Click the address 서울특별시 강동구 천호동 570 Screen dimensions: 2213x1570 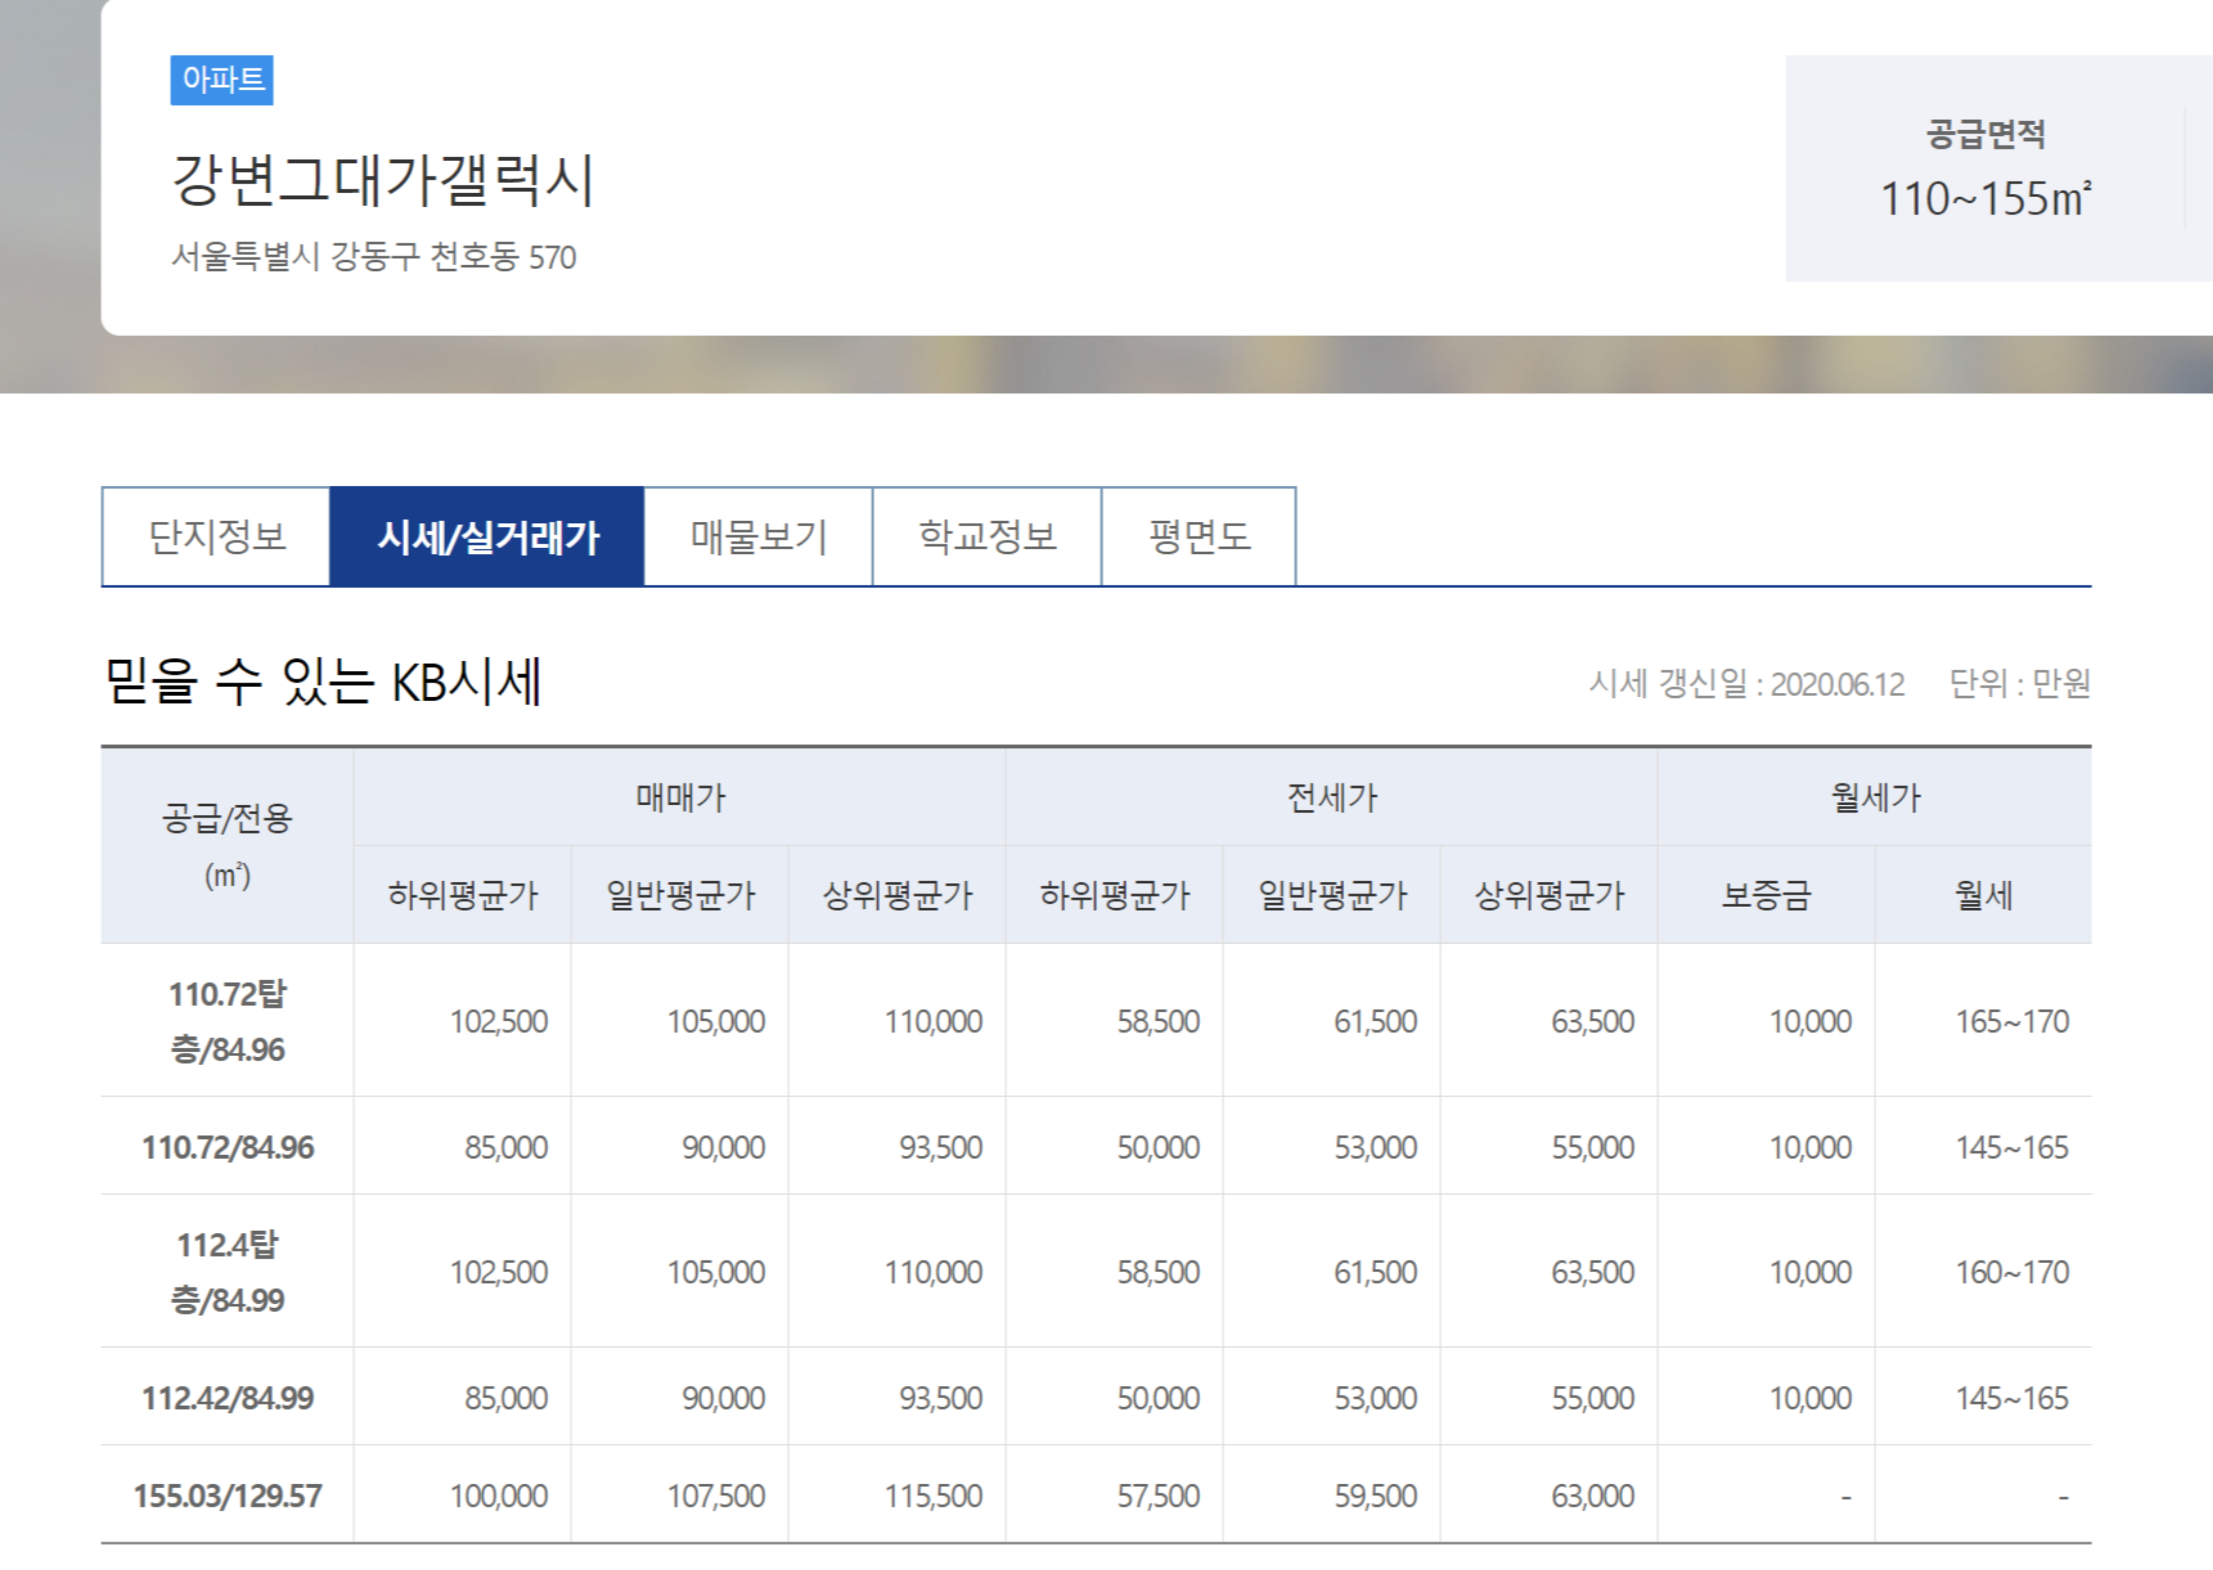373,257
